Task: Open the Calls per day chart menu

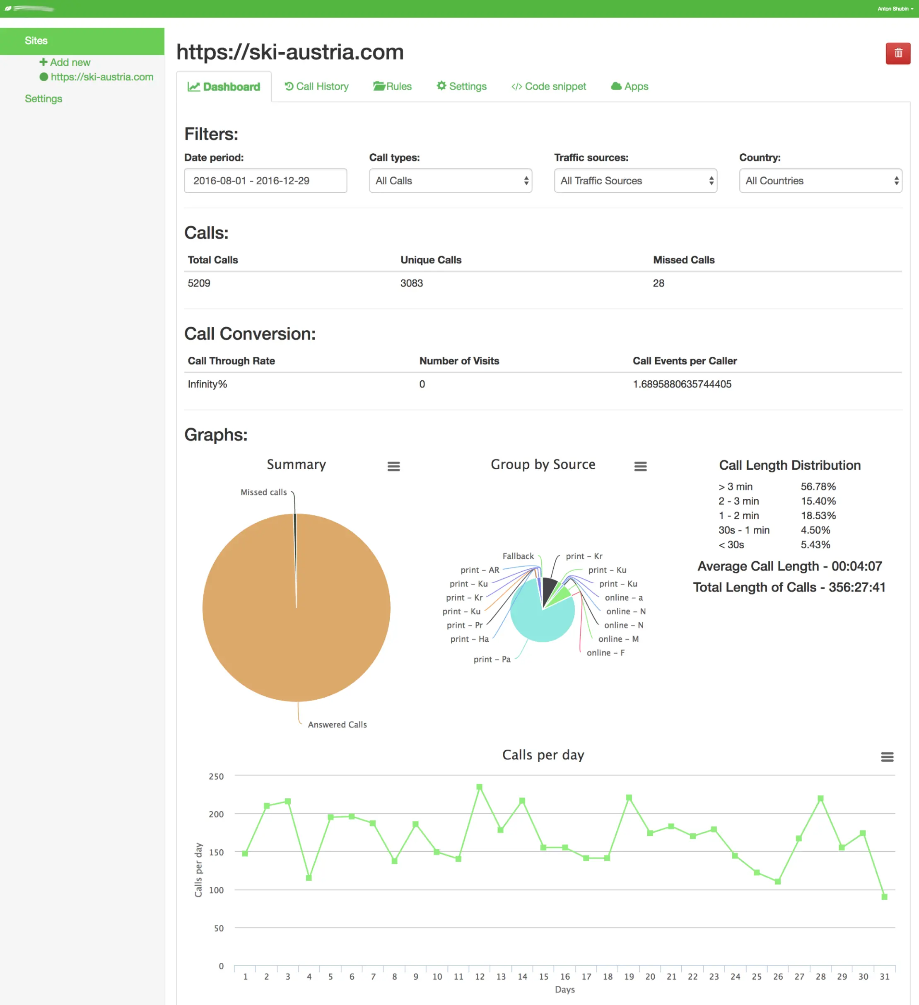Action: [x=887, y=756]
